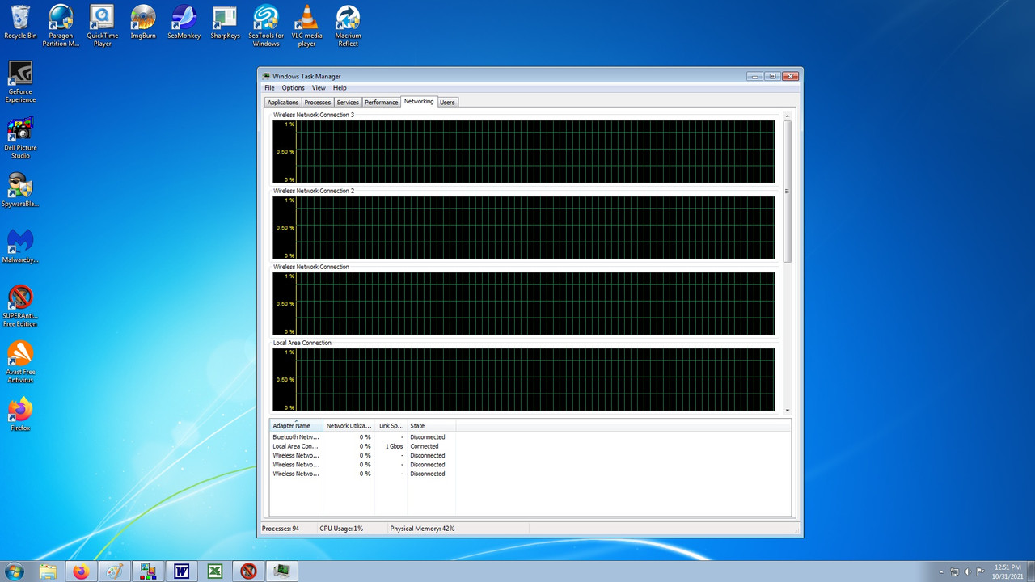Viewport: 1035px width, 582px height.
Task: Open Windows Explorer from the taskbar
Action: click(49, 571)
